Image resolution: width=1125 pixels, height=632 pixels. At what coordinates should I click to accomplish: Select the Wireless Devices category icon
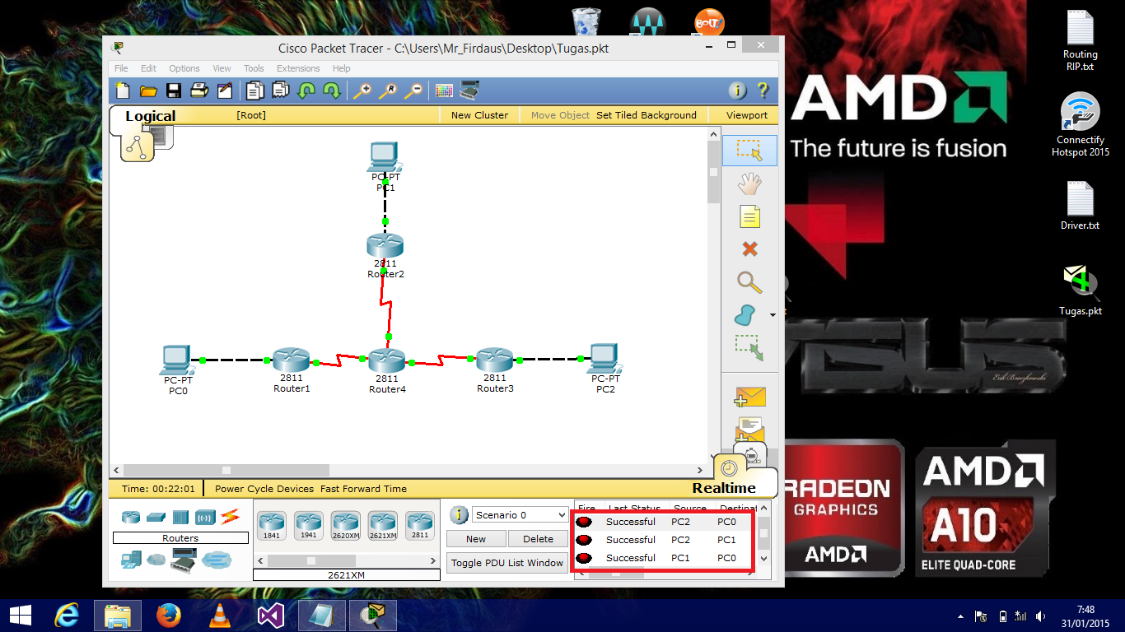pos(205,517)
